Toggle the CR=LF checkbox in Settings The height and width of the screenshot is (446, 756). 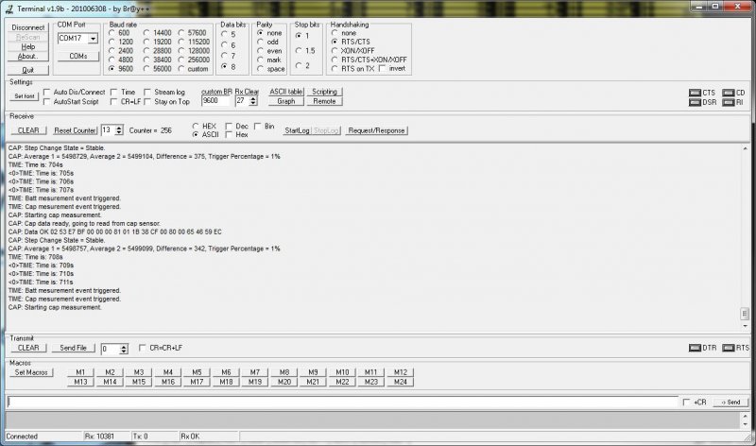113,101
